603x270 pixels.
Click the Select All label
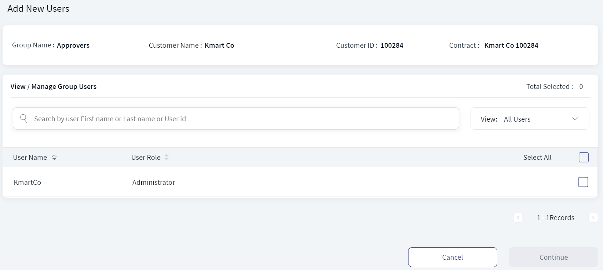click(x=537, y=157)
